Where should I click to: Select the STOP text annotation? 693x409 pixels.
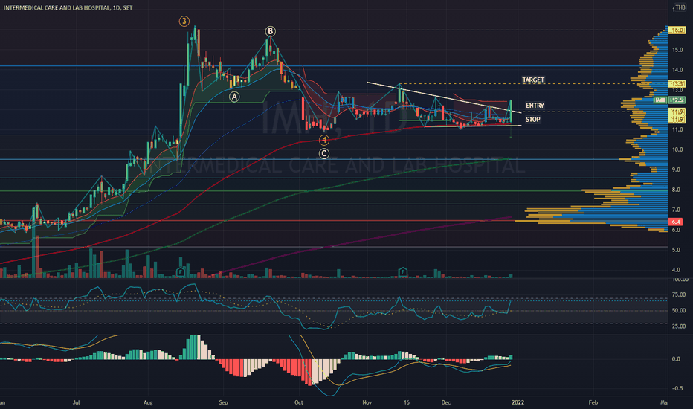pyautogui.click(x=533, y=120)
